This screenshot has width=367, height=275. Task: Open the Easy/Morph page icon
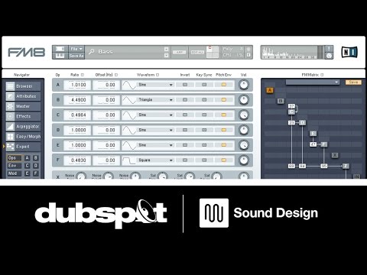click(10, 137)
